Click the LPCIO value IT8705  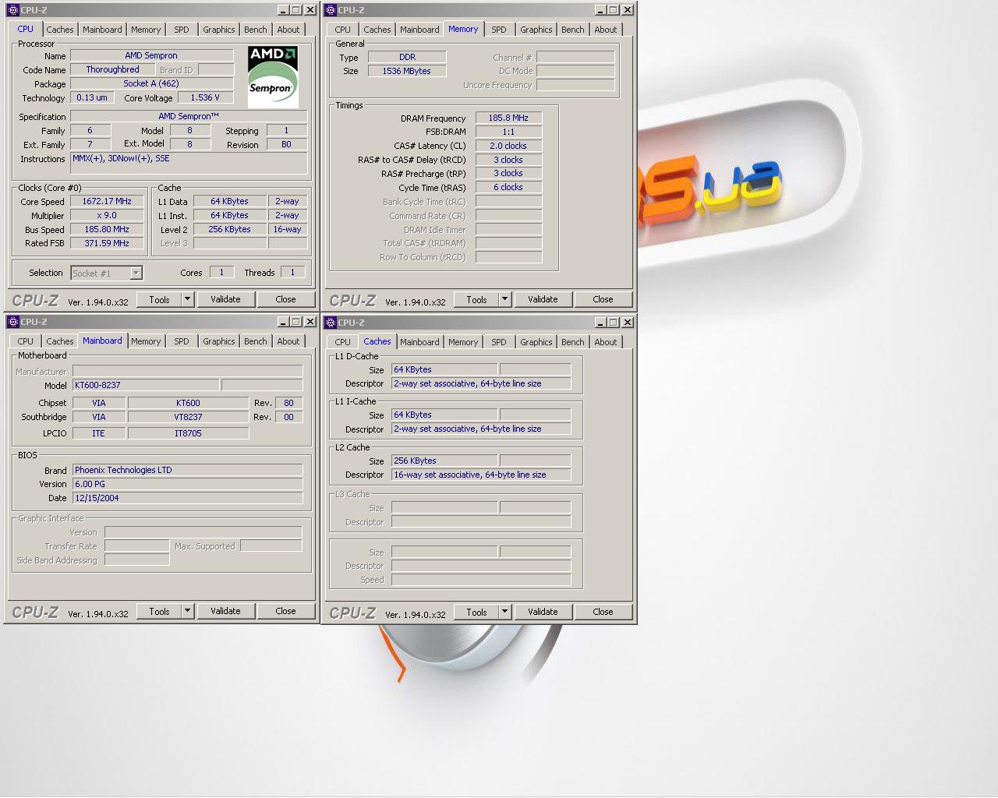188,433
